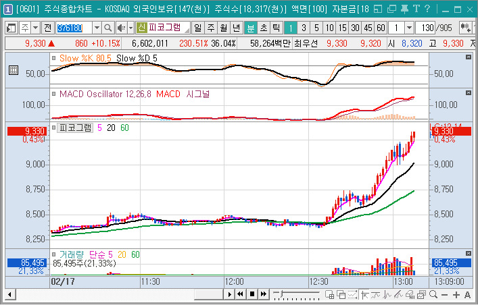Screen dimensions: 478x305
Task: Open the stock search magnifier
Action: (x=107, y=28)
